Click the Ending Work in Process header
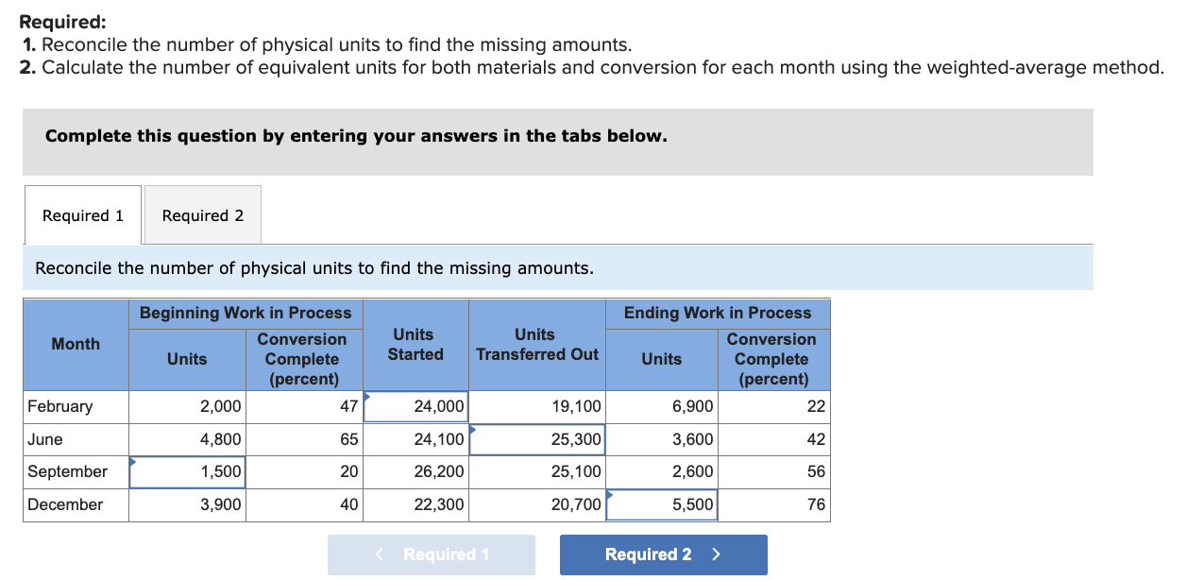 718,313
